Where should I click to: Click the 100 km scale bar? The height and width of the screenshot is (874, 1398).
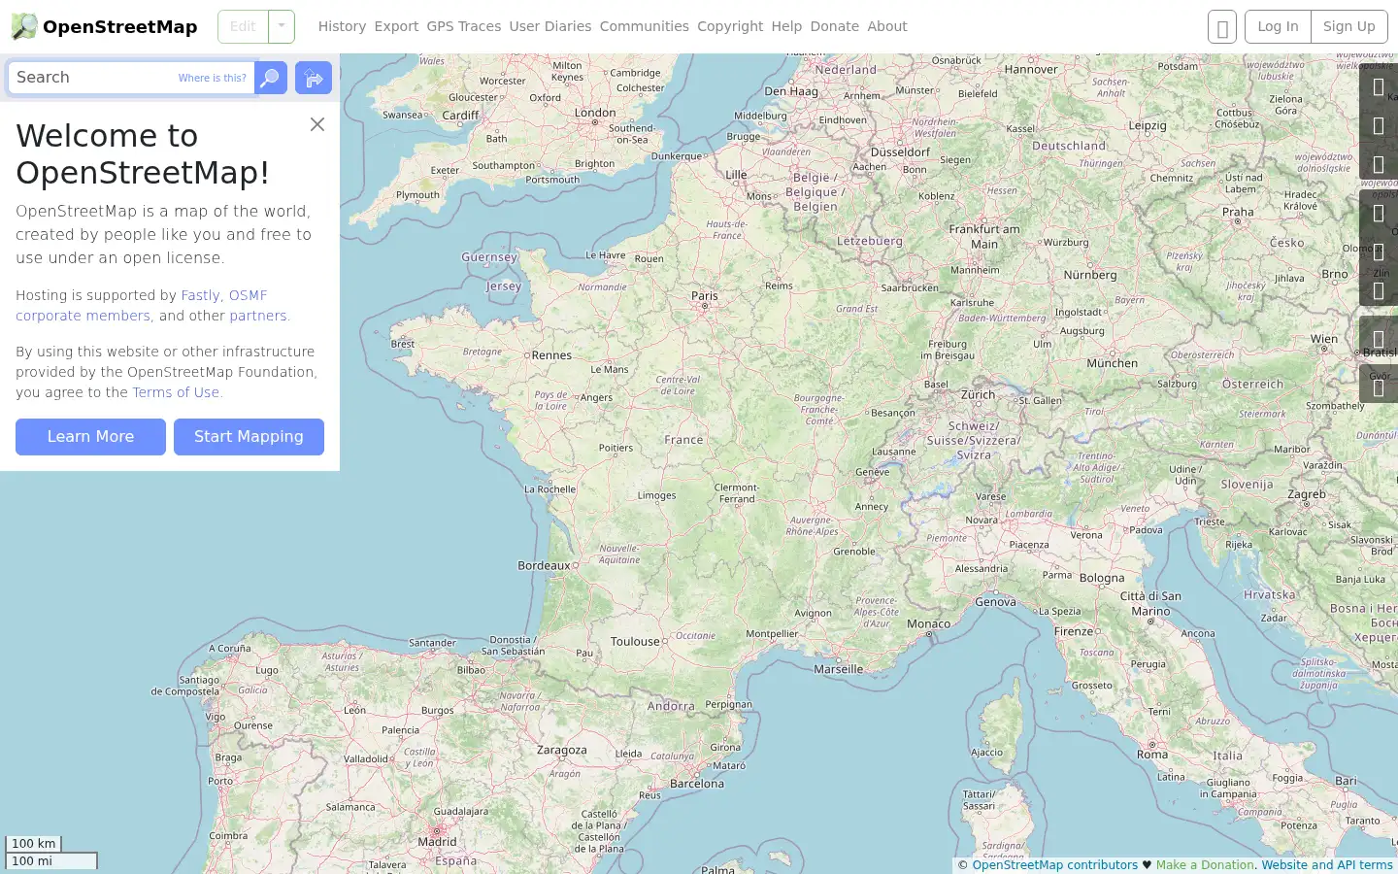(34, 844)
